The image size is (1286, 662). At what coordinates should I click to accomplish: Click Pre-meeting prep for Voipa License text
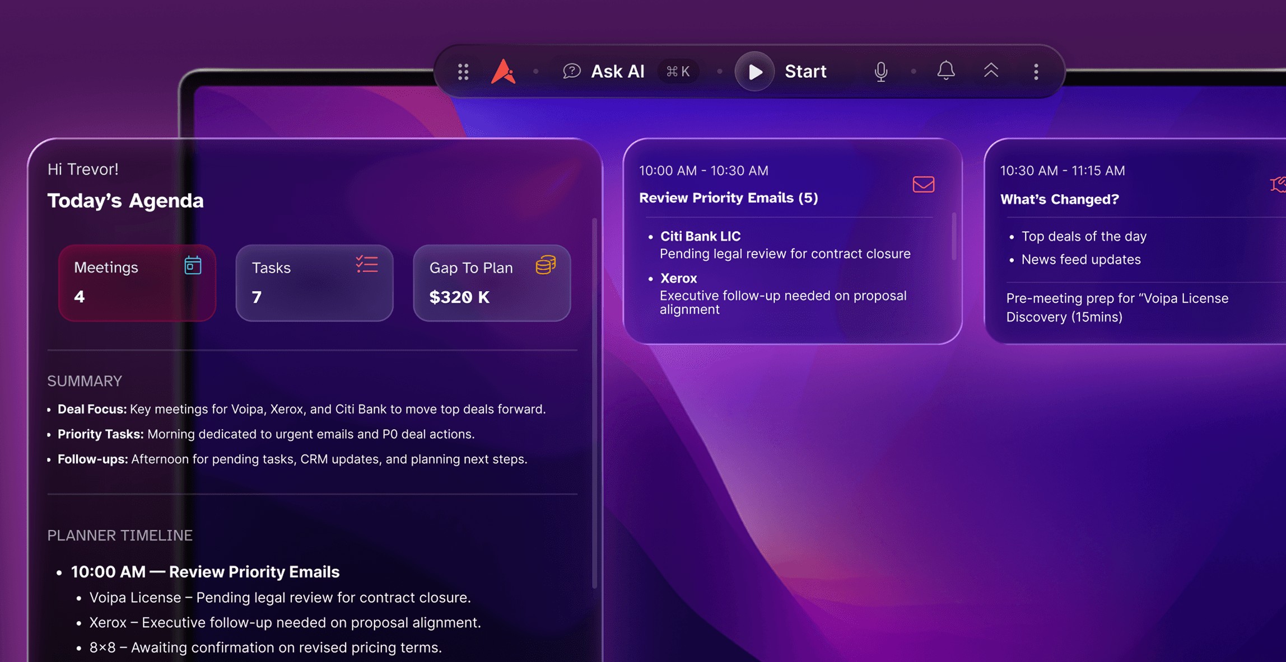[x=1117, y=307]
